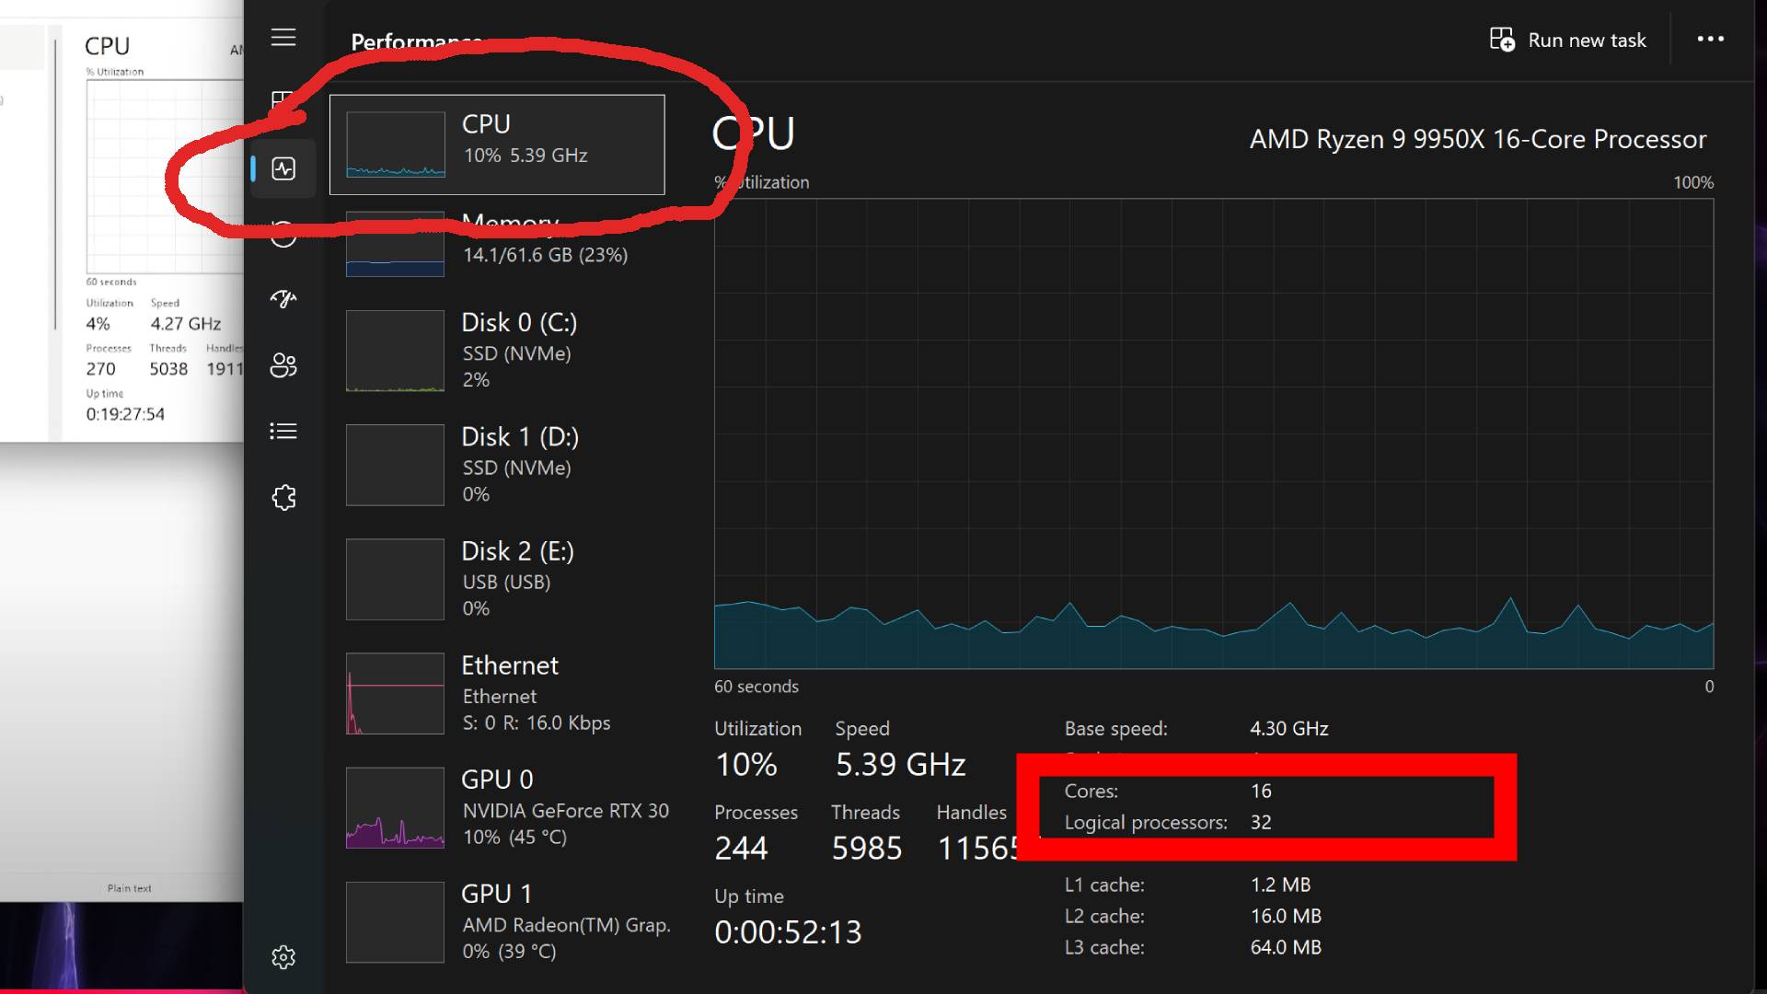1767x994 pixels.
Task: Select Disk 2 (E:) USB drive
Action: [x=497, y=579]
